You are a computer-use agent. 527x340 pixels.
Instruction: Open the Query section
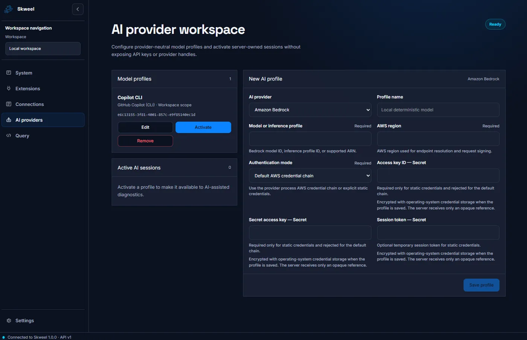pos(43,136)
